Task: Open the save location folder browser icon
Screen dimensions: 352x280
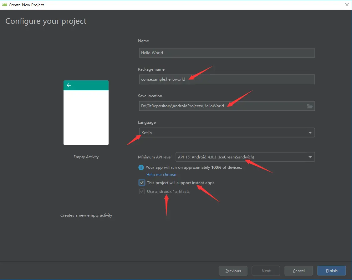Action: pyautogui.click(x=310, y=106)
